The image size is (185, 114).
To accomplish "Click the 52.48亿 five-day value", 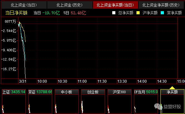I will click(x=78, y=13).
